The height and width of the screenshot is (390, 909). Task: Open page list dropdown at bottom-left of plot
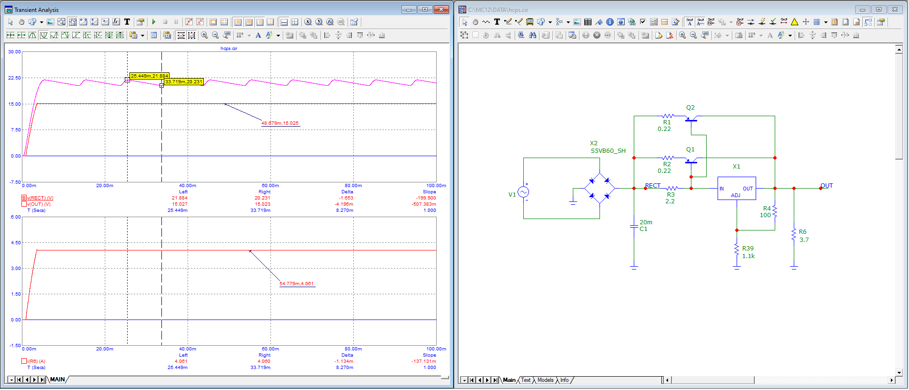click(11, 380)
